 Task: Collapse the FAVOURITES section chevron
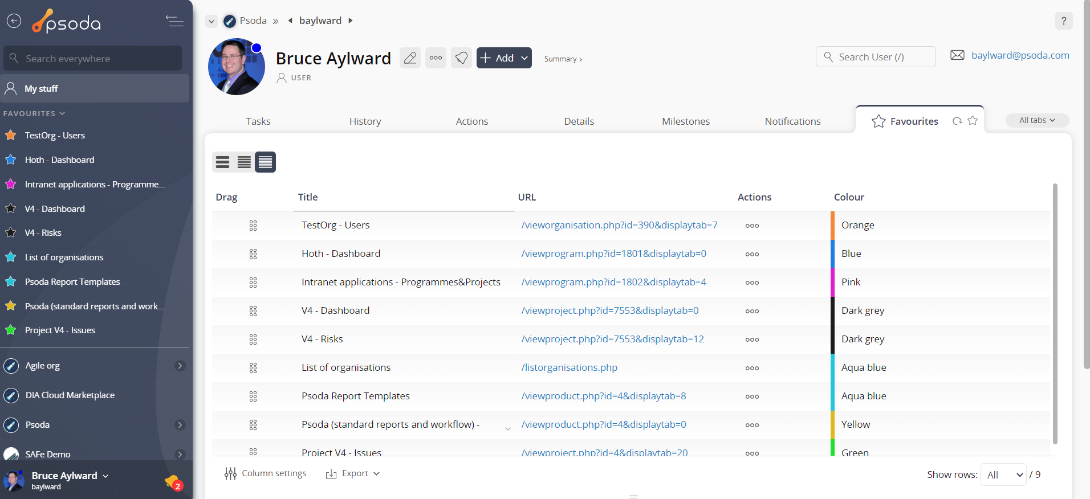pos(62,113)
